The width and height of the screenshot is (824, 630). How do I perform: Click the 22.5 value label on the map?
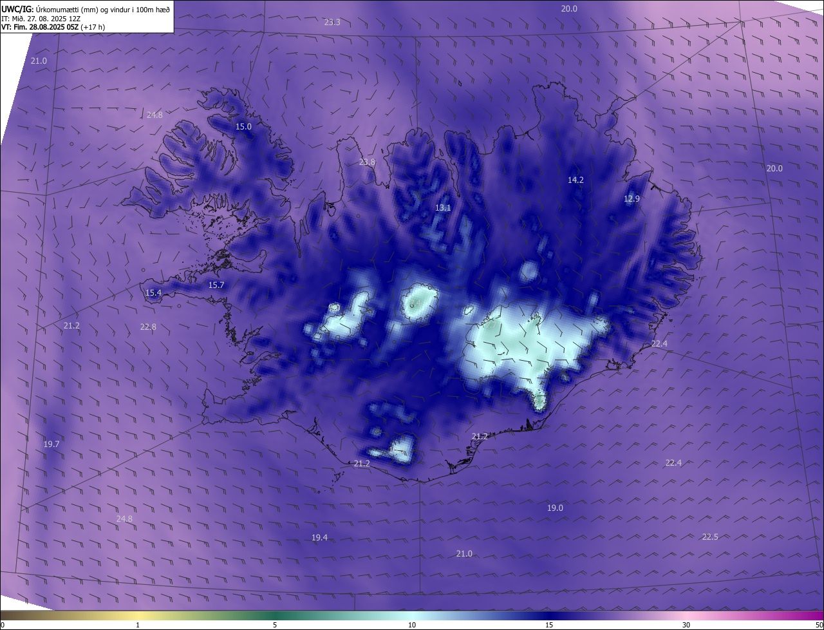[x=709, y=537]
